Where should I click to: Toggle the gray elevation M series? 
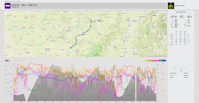[x=150, y=60]
